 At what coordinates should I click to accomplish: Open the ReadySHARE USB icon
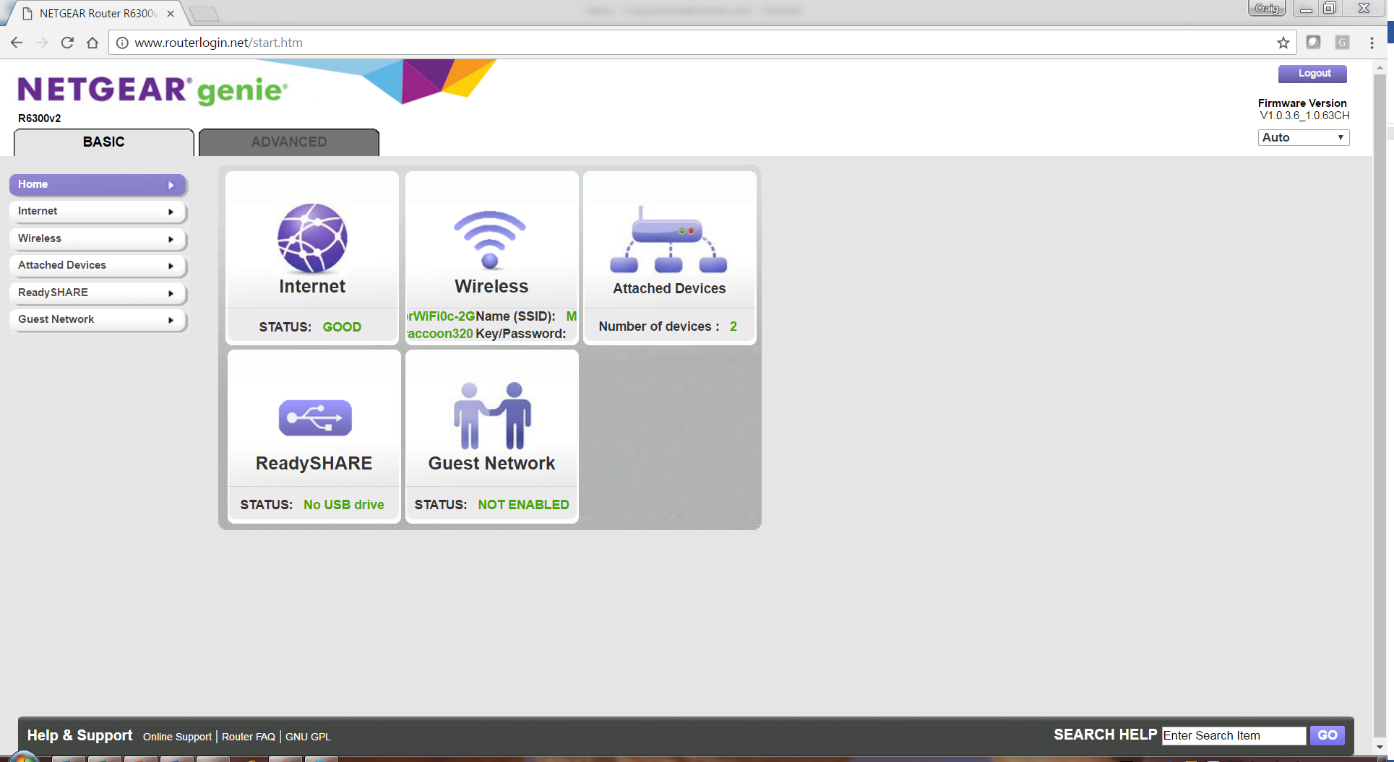315,417
